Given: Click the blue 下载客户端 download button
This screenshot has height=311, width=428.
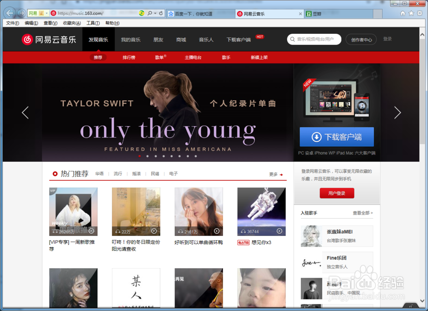Looking at the screenshot, I should click(x=336, y=137).
